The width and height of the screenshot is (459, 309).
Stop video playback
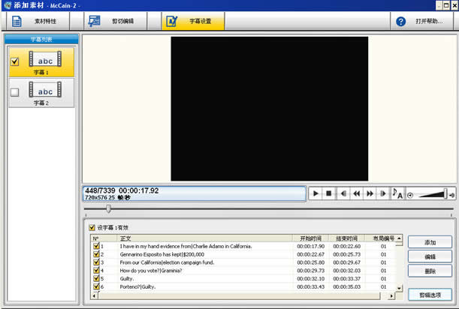pyautogui.click(x=329, y=193)
